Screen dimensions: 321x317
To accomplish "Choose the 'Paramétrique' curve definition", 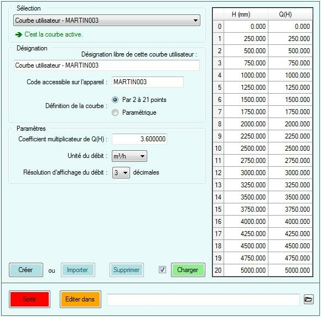I will pos(115,113).
